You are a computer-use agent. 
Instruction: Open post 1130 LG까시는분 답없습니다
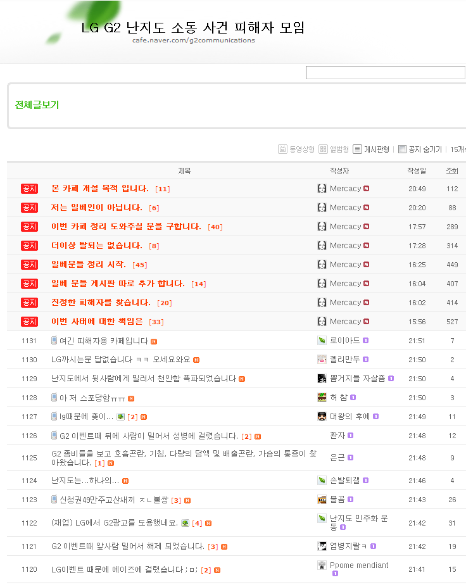(120, 360)
